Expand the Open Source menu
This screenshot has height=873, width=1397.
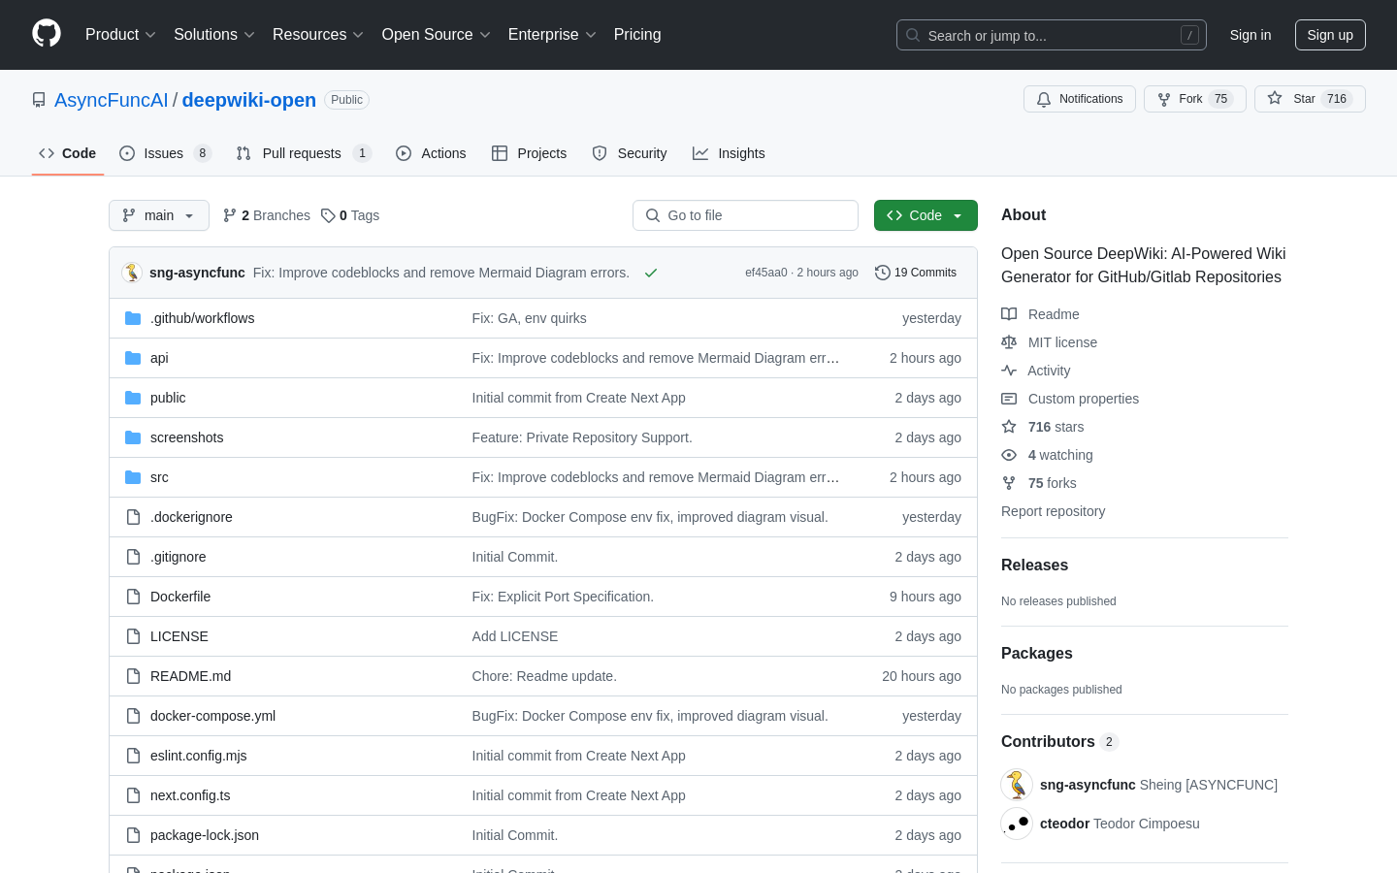436,35
